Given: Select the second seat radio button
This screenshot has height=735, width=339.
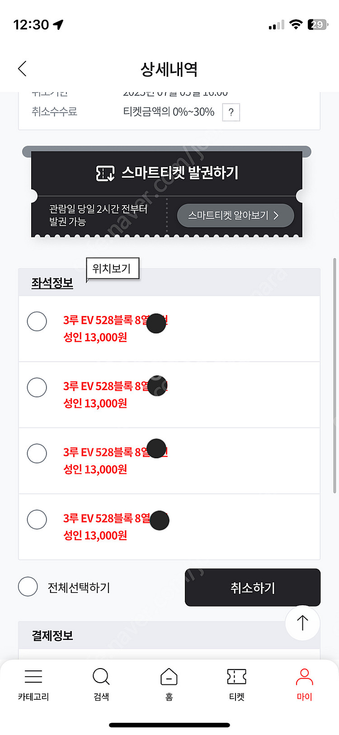Looking at the screenshot, I should click(x=37, y=387).
